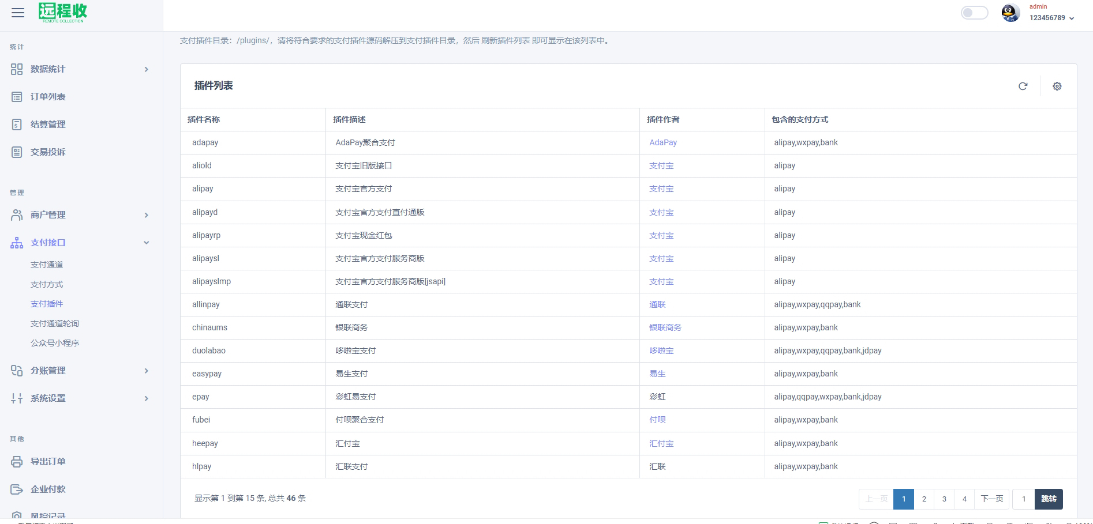Click the 商户管理 merchant management icon
Screen dimensions: 1093x524
[x=16, y=214]
